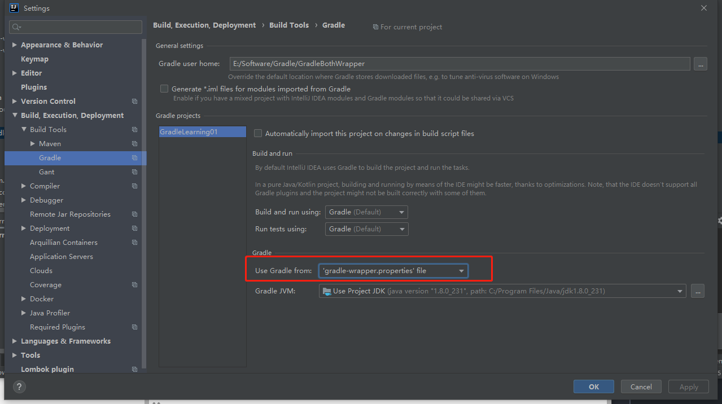Viewport: 722px width, 404px height.
Task: Toggle Automatically import this project checkbox
Action: [x=258, y=134]
